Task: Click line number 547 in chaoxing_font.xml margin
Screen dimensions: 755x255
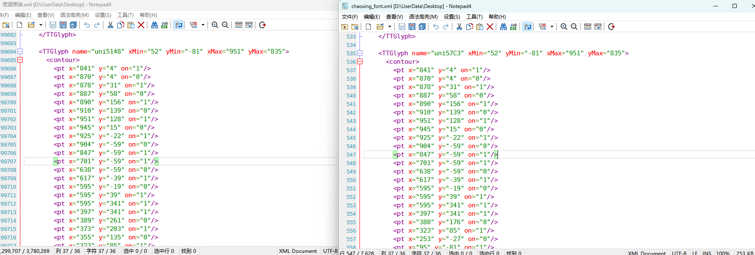Action: [x=351, y=155]
